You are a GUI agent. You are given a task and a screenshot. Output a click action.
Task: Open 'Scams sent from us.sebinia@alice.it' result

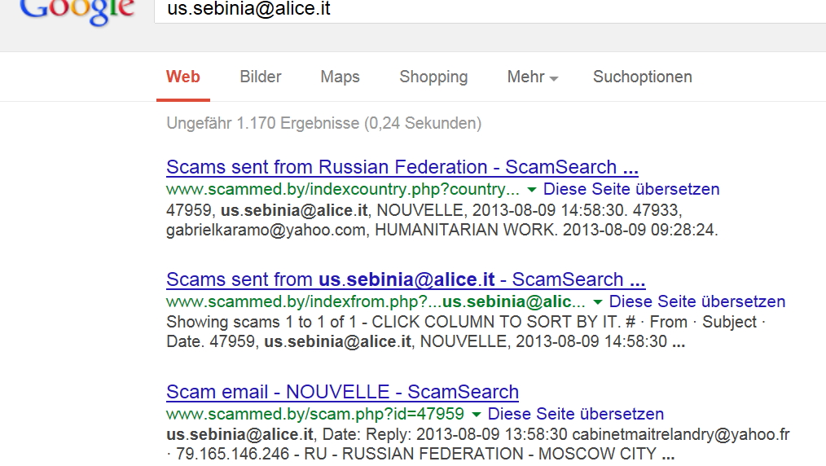(406, 279)
